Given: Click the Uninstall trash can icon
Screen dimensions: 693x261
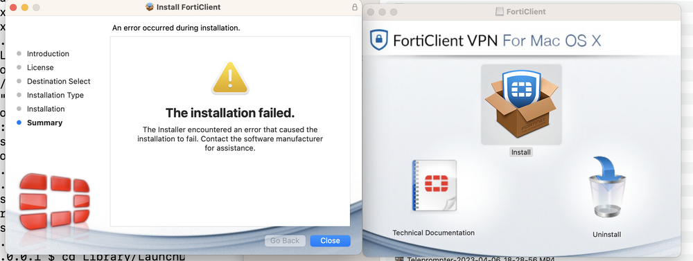Looking at the screenshot, I should 607,187.
